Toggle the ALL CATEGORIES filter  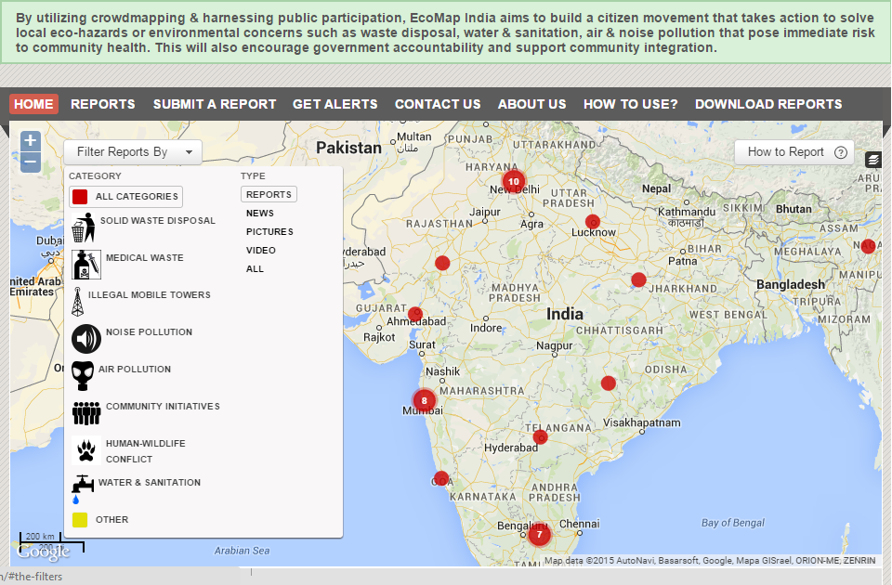coord(125,196)
